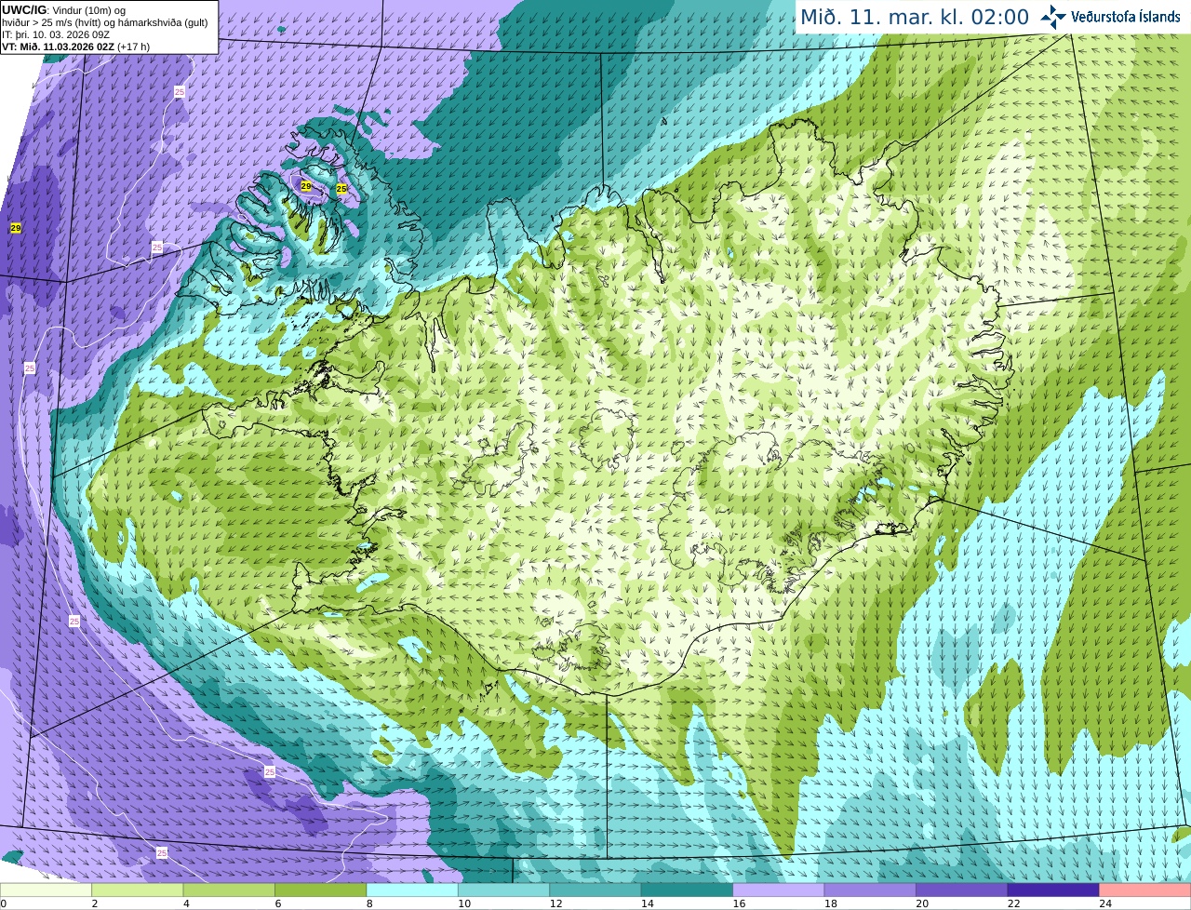Click legend scale value 16
Viewport: 1191px width, 910px height.
pos(739,903)
